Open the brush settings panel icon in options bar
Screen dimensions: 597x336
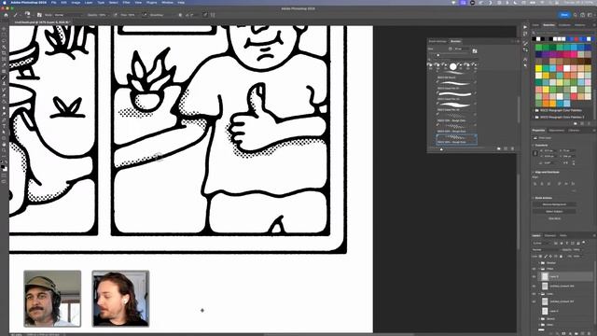click(x=39, y=15)
